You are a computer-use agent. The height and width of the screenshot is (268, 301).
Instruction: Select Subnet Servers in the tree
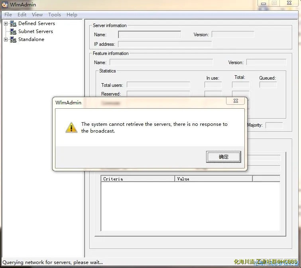[36, 31]
